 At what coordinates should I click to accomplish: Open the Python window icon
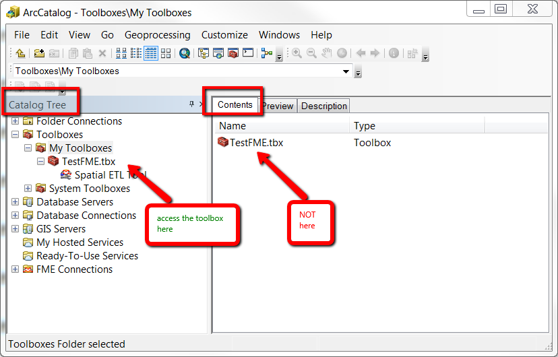[x=248, y=53]
